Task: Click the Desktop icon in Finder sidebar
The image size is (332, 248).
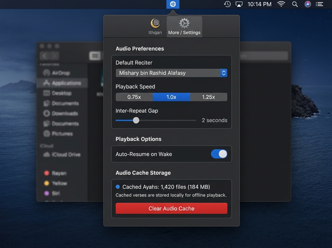Action: pos(46,93)
